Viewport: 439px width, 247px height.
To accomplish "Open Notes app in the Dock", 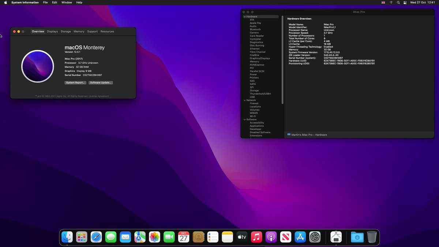I will 227,237.
